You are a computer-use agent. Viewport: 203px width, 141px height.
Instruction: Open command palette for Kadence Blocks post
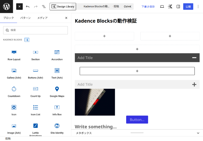(x=107, y=6)
